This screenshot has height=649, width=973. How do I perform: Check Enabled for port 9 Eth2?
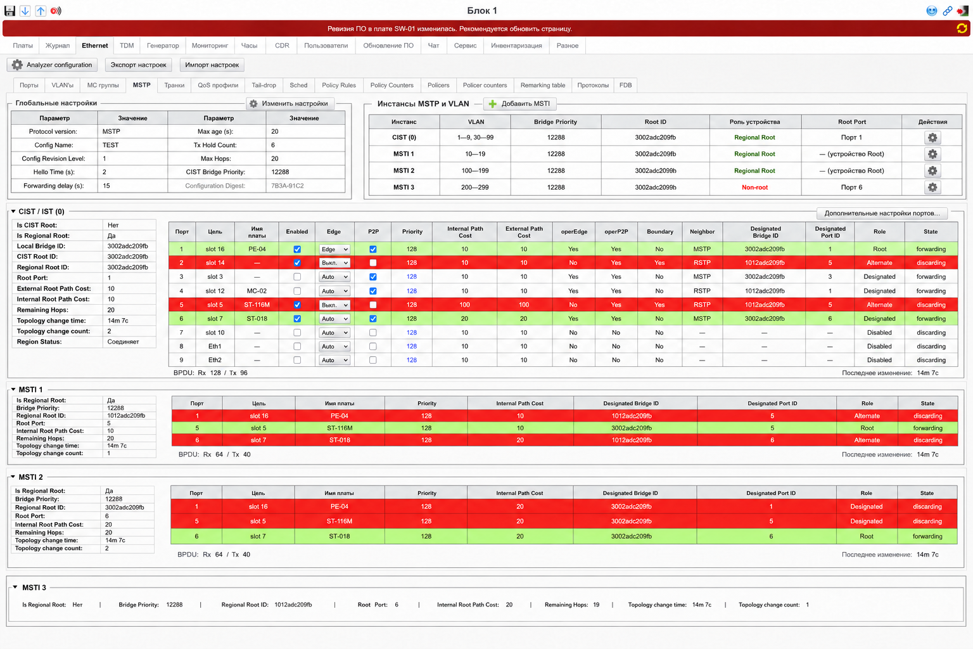pyautogui.click(x=297, y=360)
